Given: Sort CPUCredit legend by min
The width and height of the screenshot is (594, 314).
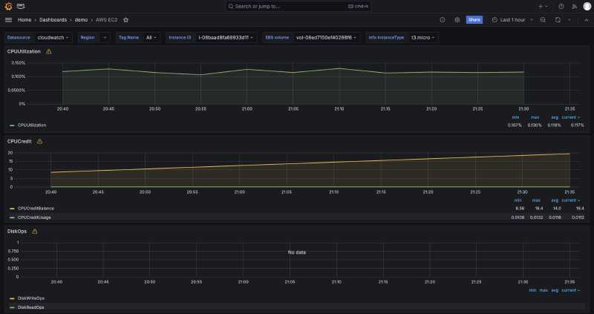Looking at the screenshot, I should coord(518,200).
